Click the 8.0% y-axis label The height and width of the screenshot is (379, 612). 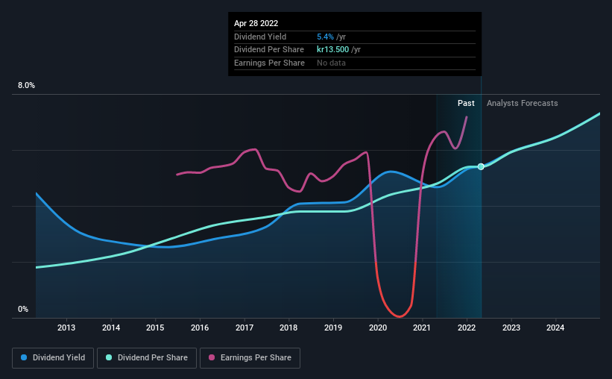[x=26, y=86]
